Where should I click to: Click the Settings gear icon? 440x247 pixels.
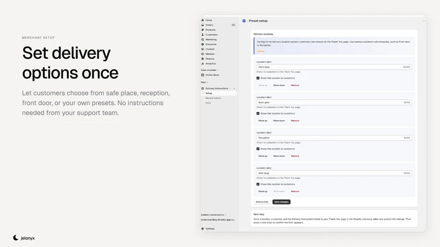pos(202,228)
